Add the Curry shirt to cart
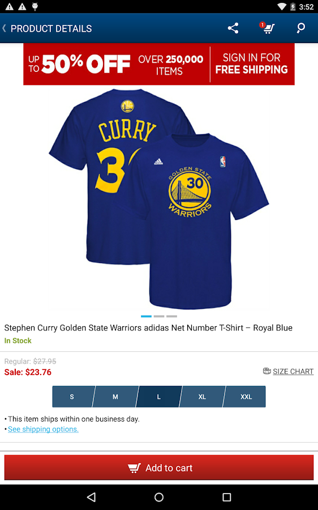 (x=159, y=467)
